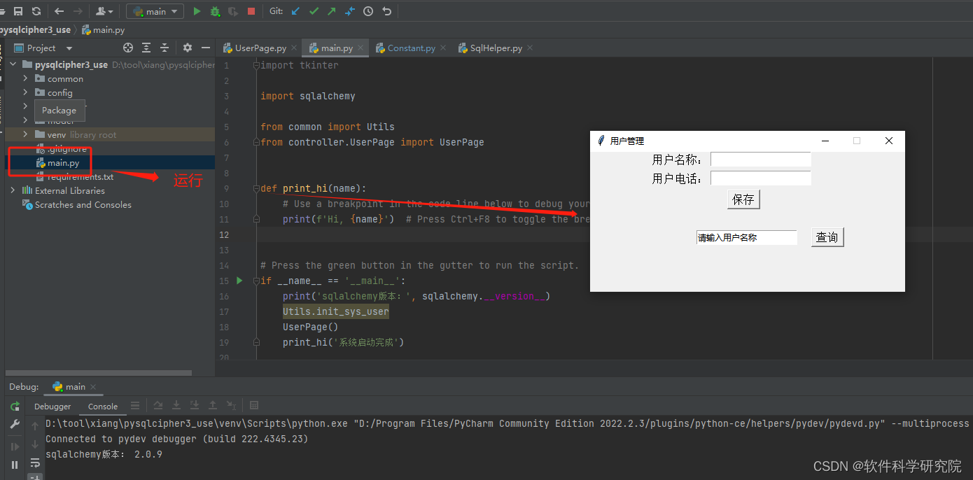The height and width of the screenshot is (480, 973).
Task: Fold the print_hi function at line 9
Action: coord(256,188)
